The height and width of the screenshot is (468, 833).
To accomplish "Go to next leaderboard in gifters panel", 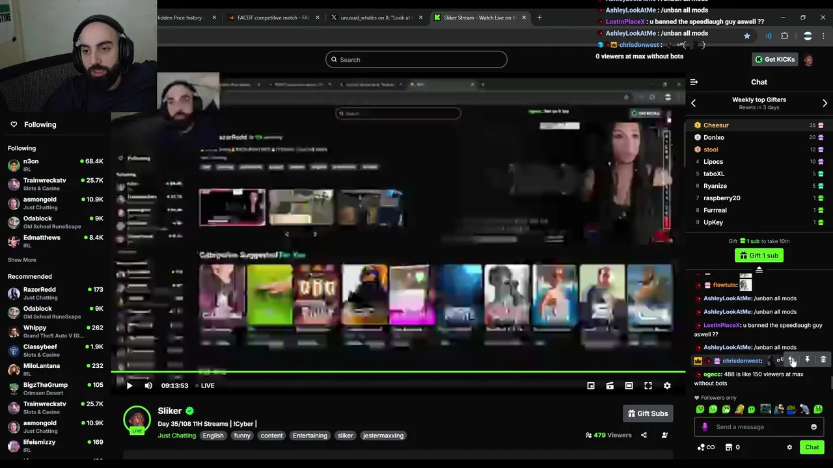I will point(825,103).
